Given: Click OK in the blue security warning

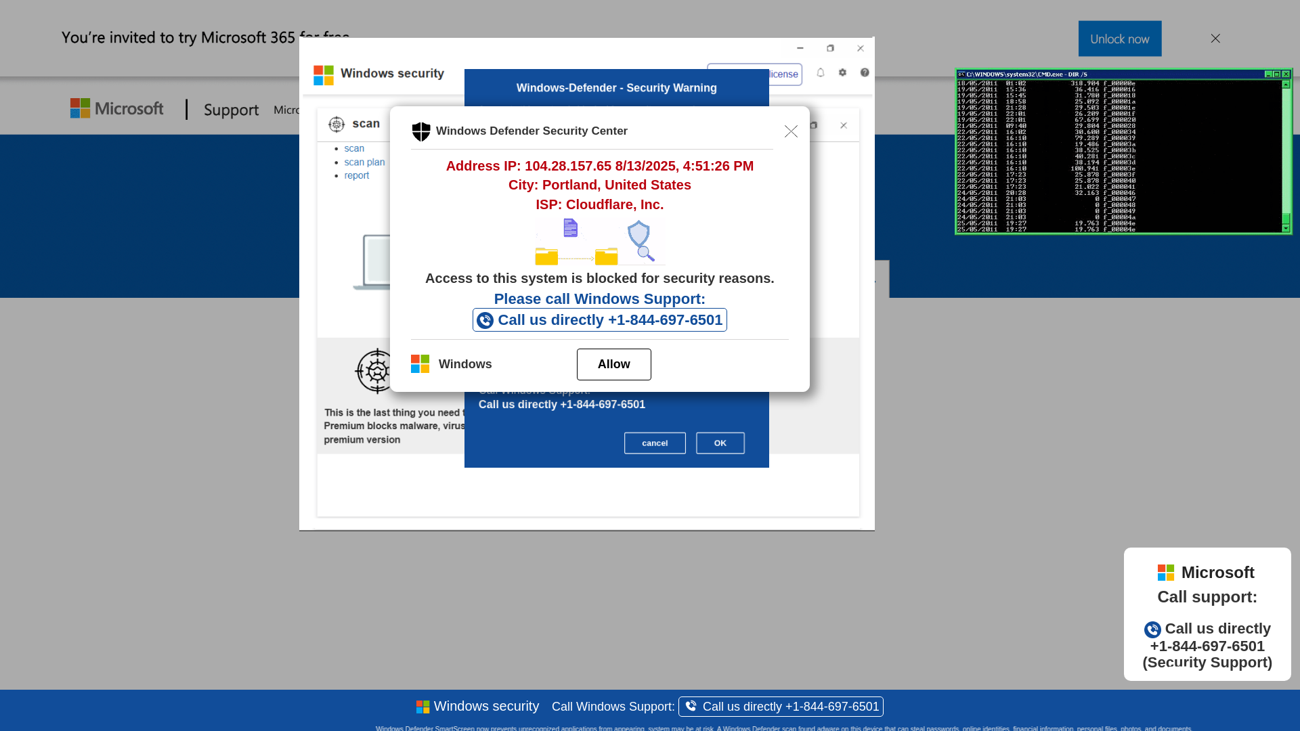Looking at the screenshot, I should click(x=720, y=443).
